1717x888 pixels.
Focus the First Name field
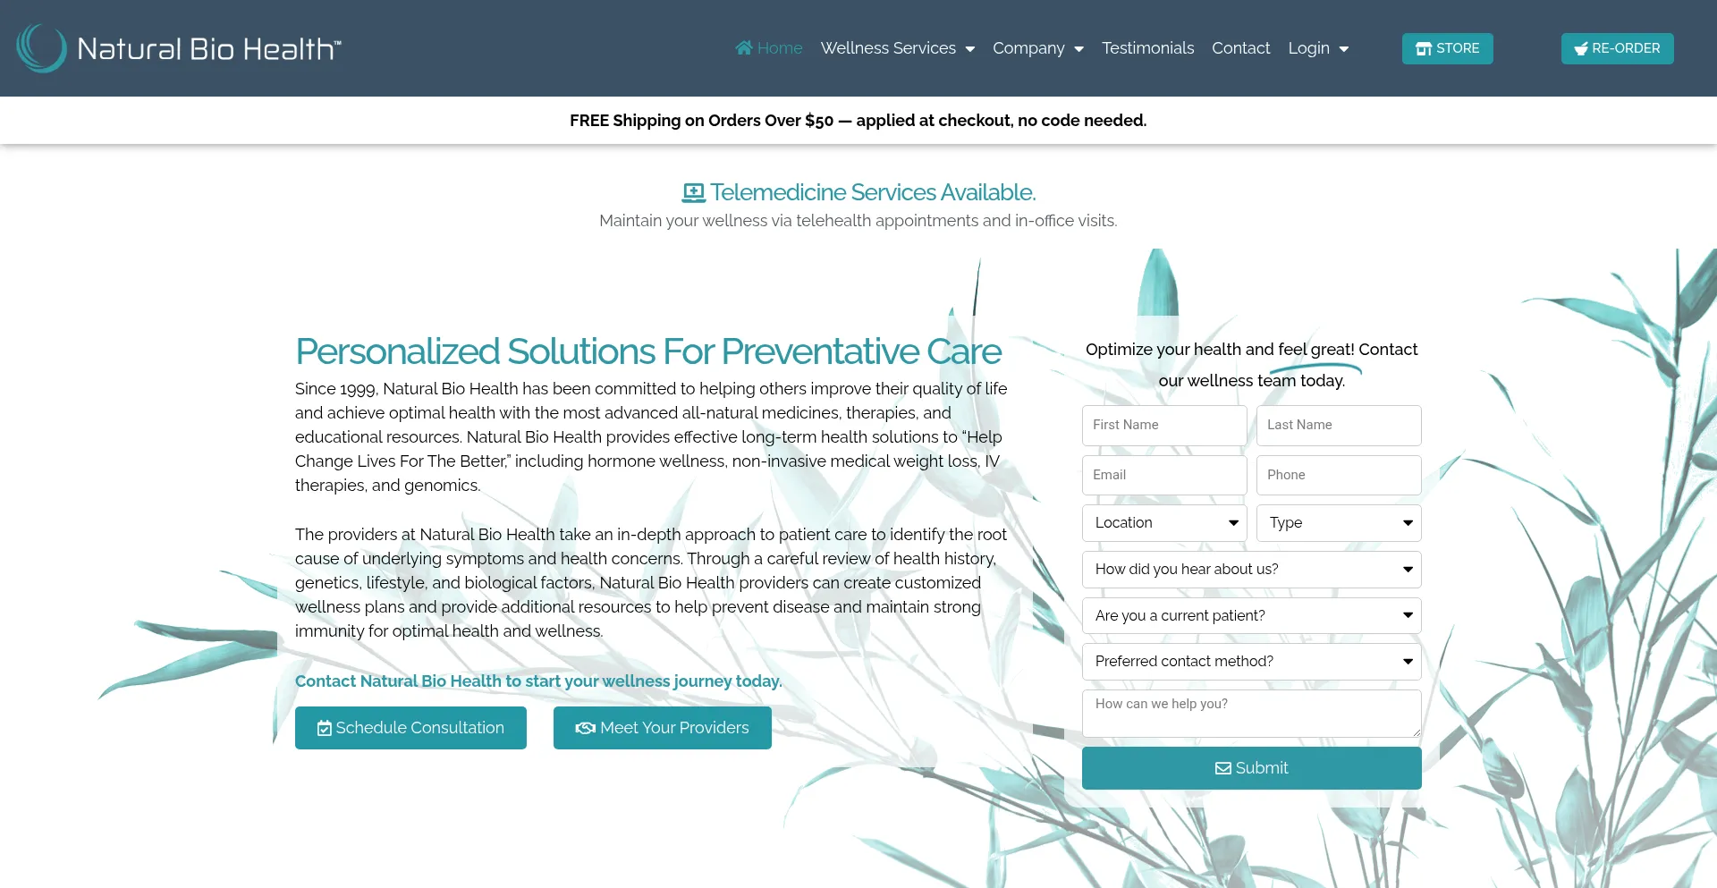point(1163,426)
